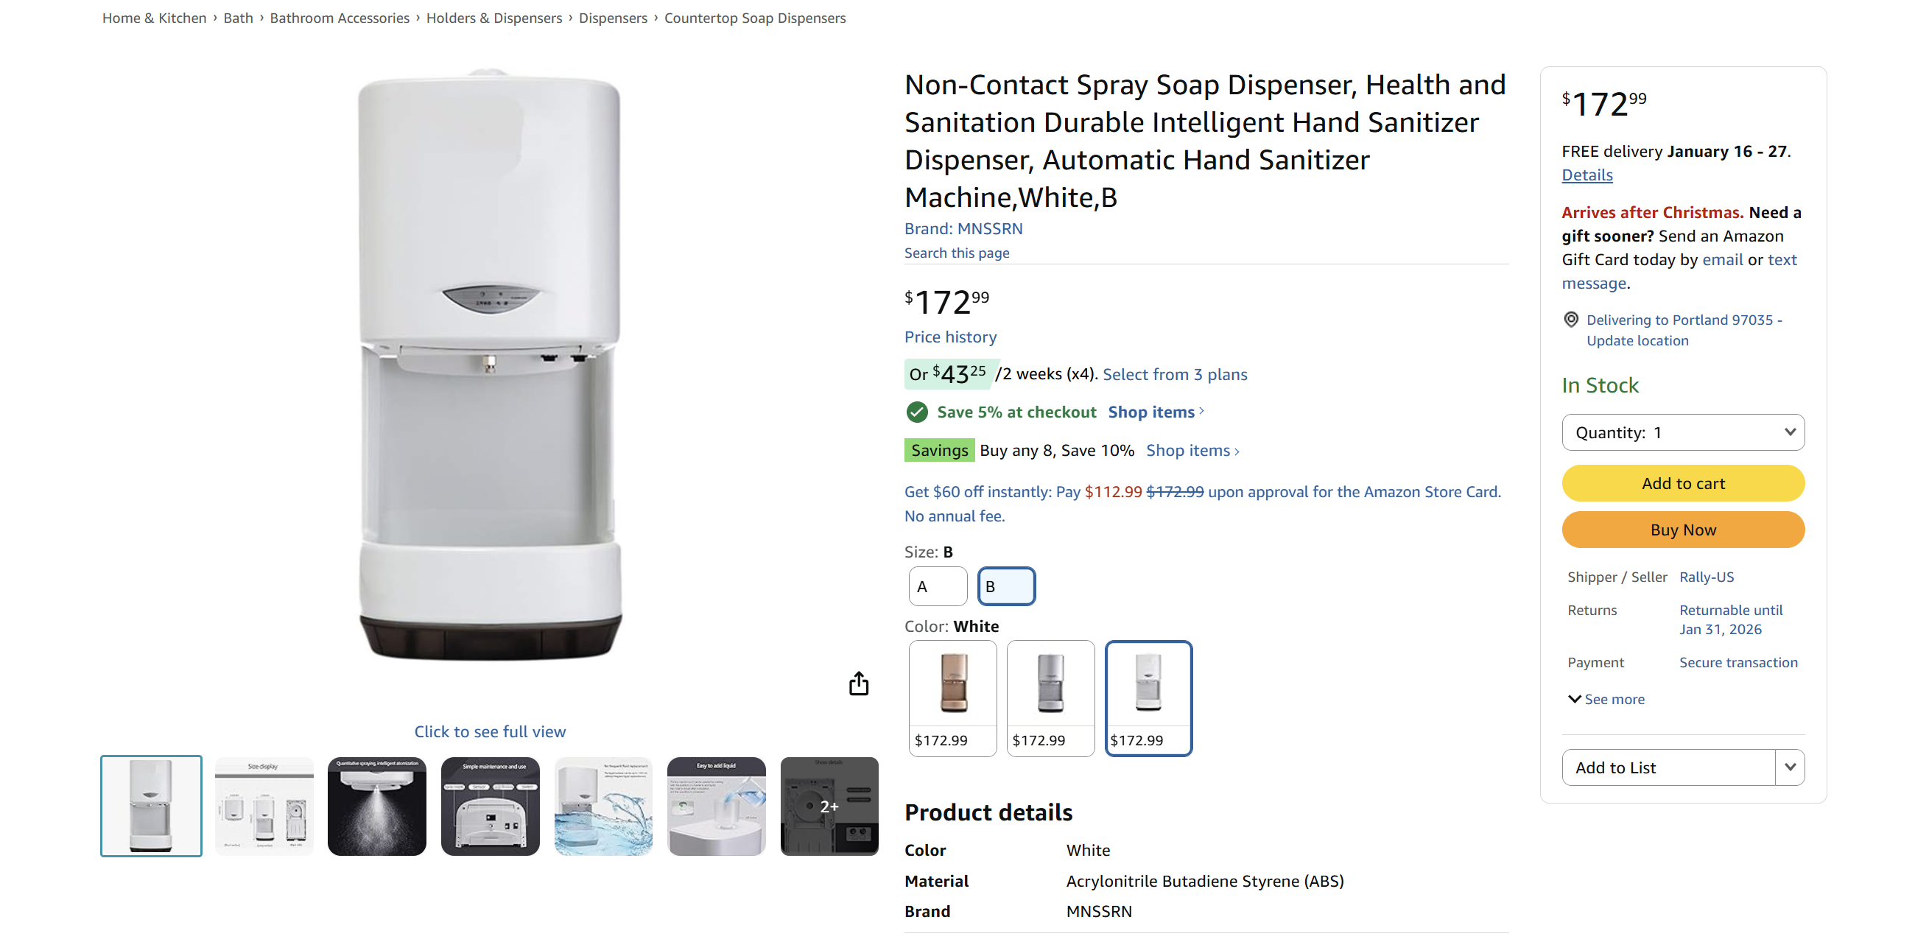This screenshot has height=942, width=1915.
Task: Open Countertop Soap Dispensers breadcrumb
Action: point(754,18)
